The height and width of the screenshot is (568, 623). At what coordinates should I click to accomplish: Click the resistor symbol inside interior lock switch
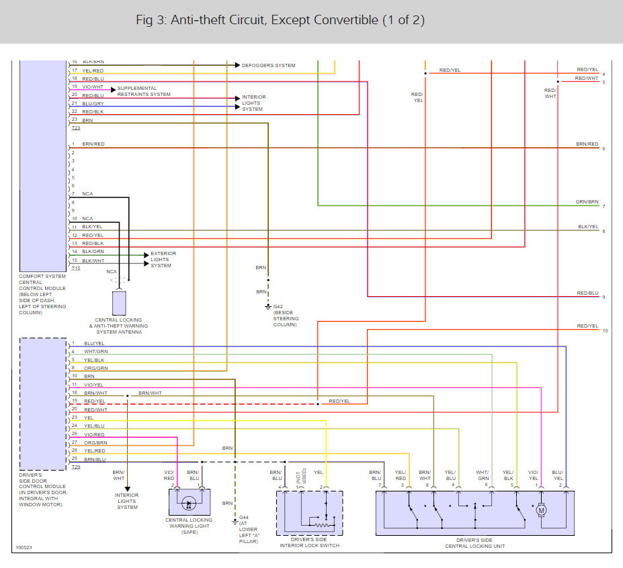[322, 525]
